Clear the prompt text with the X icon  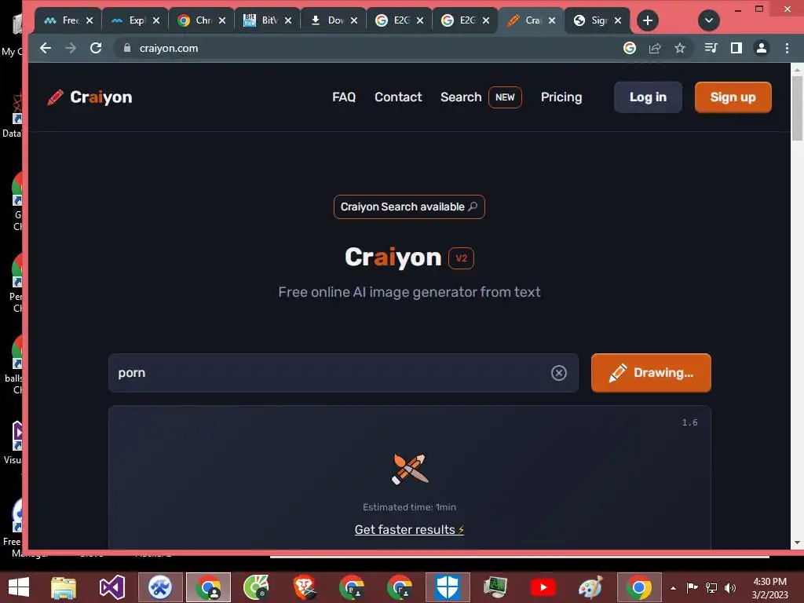tap(558, 373)
